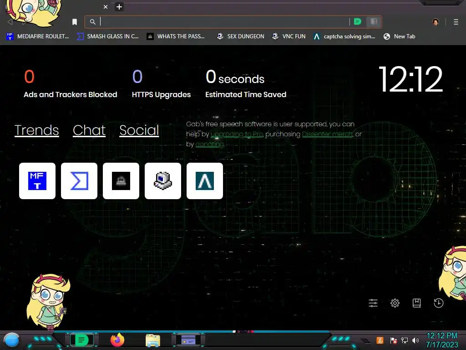This screenshot has width=466, height=350.
Task: Click the donating link
Action: [209, 144]
